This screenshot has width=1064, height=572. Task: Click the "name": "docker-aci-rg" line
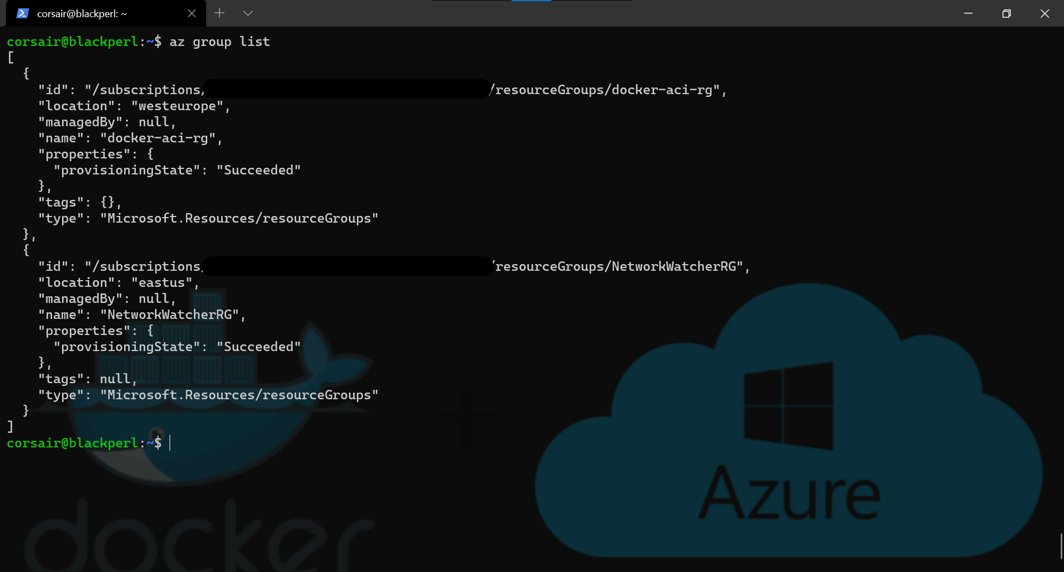(x=130, y=138)
